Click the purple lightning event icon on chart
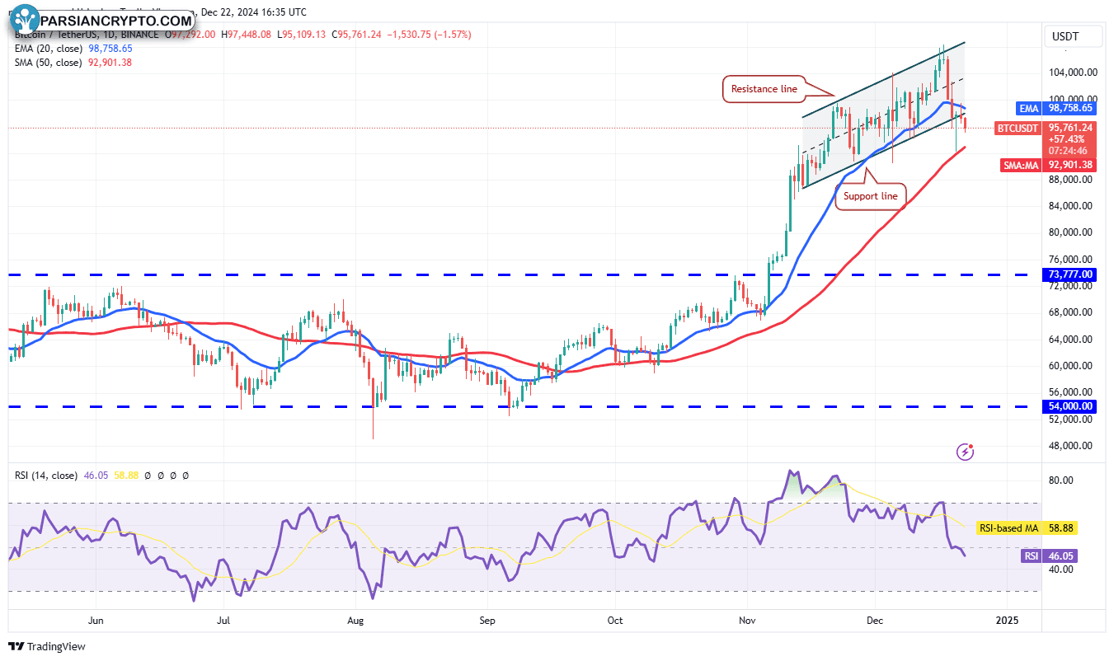1114x661 pixels. 966,451
